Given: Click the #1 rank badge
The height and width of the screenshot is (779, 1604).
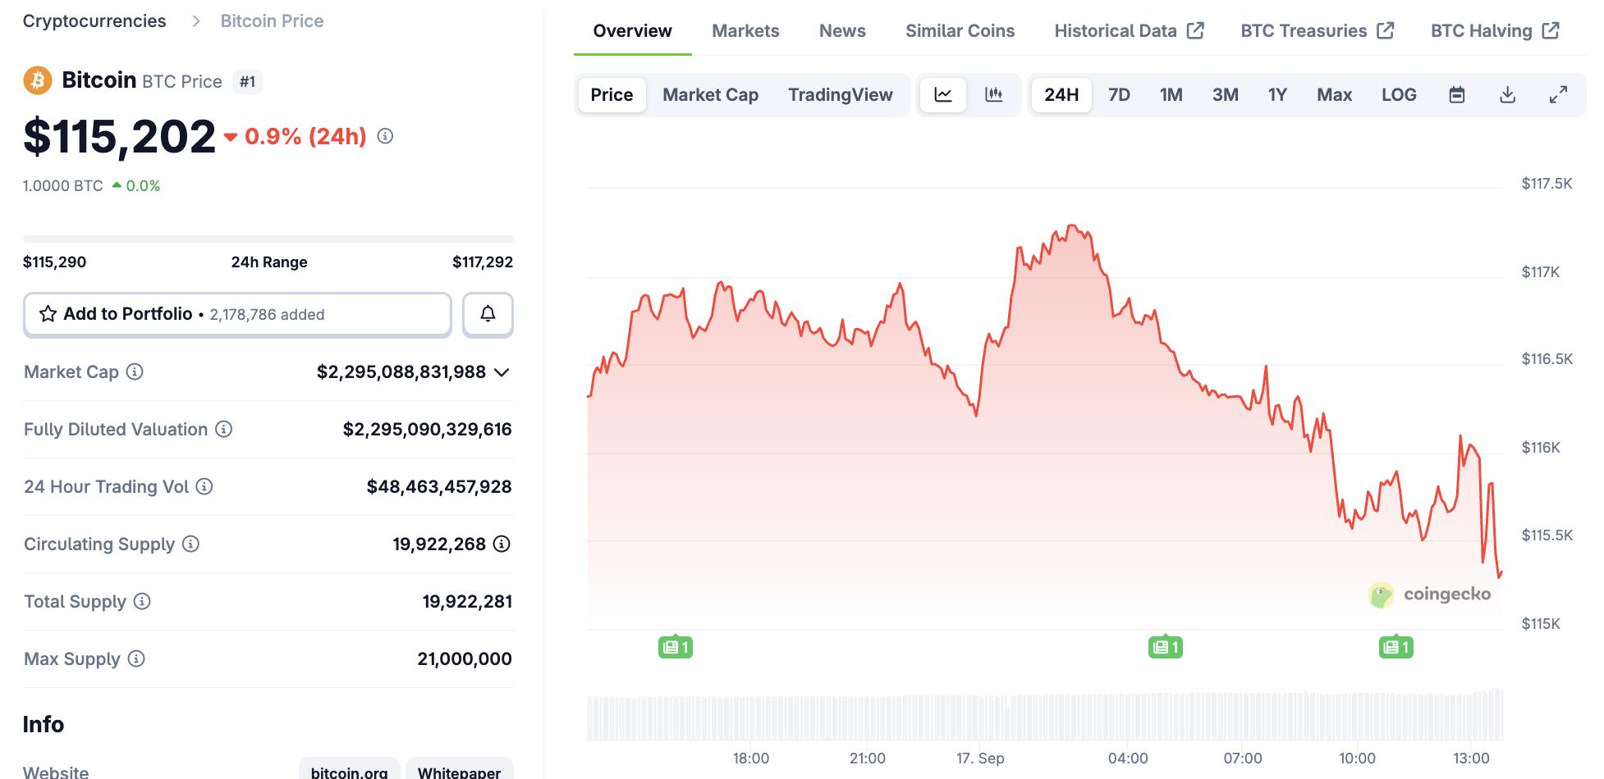Looking at the screenshot, I should click(x=247, y=82).
